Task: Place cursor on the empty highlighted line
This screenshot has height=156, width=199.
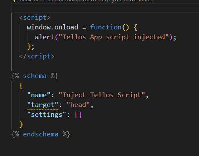Action: [105, 8]
